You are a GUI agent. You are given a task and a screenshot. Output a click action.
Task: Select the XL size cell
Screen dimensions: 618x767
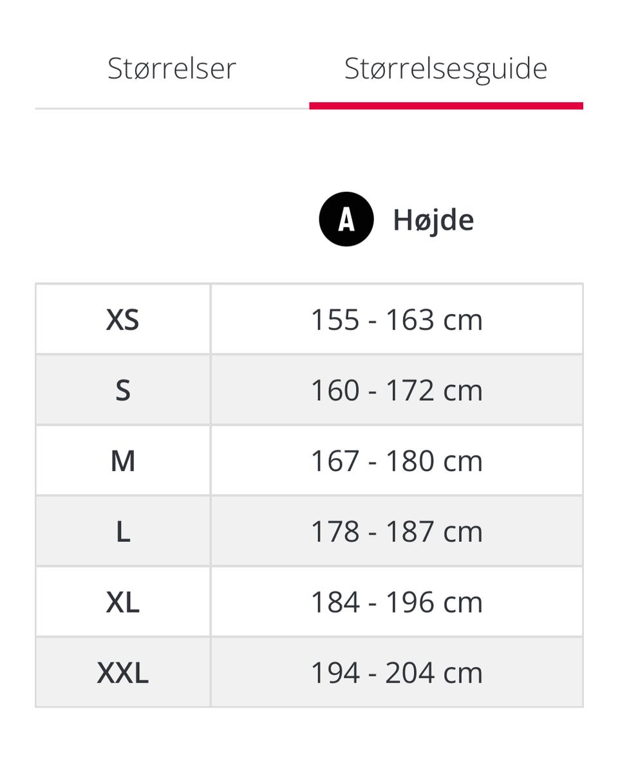coord(122,603)
